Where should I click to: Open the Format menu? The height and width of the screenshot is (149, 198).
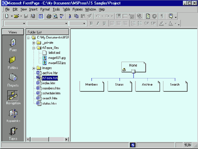[x=45, y=9]
